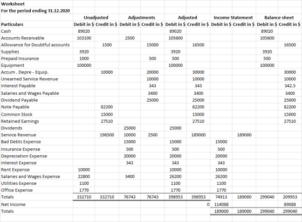Click the 'Cash' row label

click(6, 31)
